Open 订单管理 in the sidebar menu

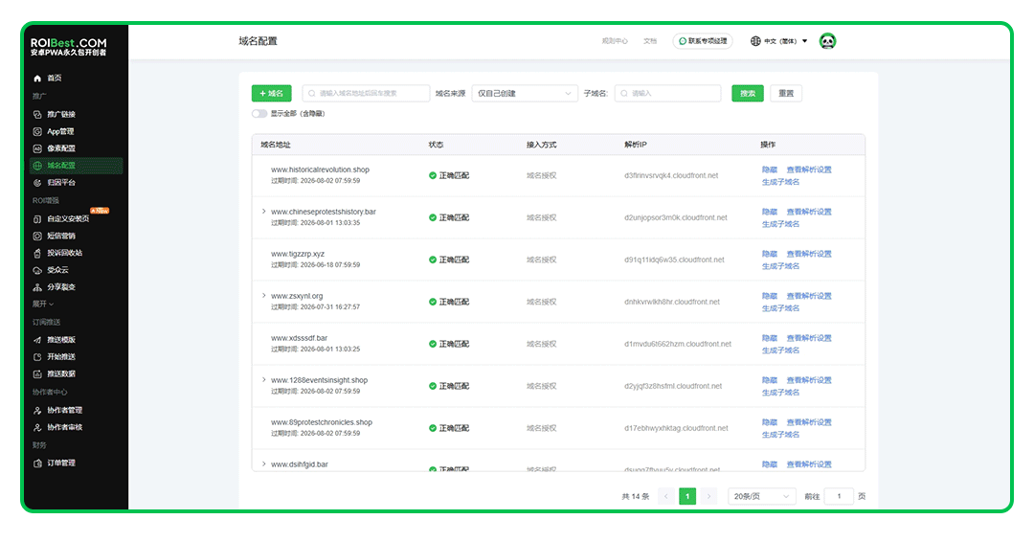(60, 463)
